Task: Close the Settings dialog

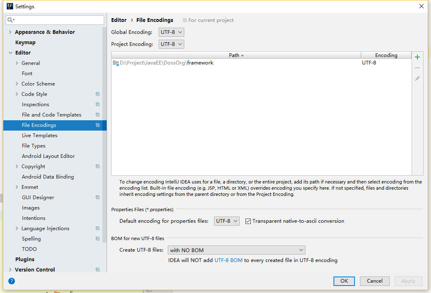Action: 421,6
